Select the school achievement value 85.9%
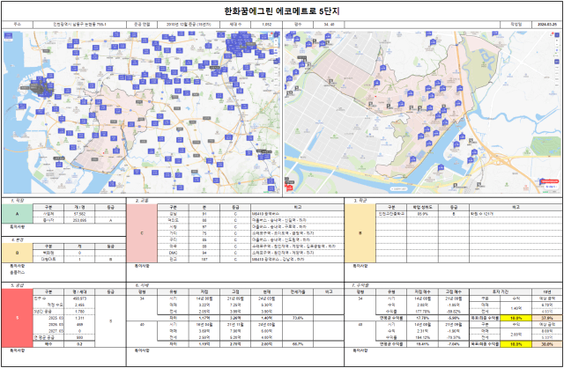The image size is (564, 368). 422,214
